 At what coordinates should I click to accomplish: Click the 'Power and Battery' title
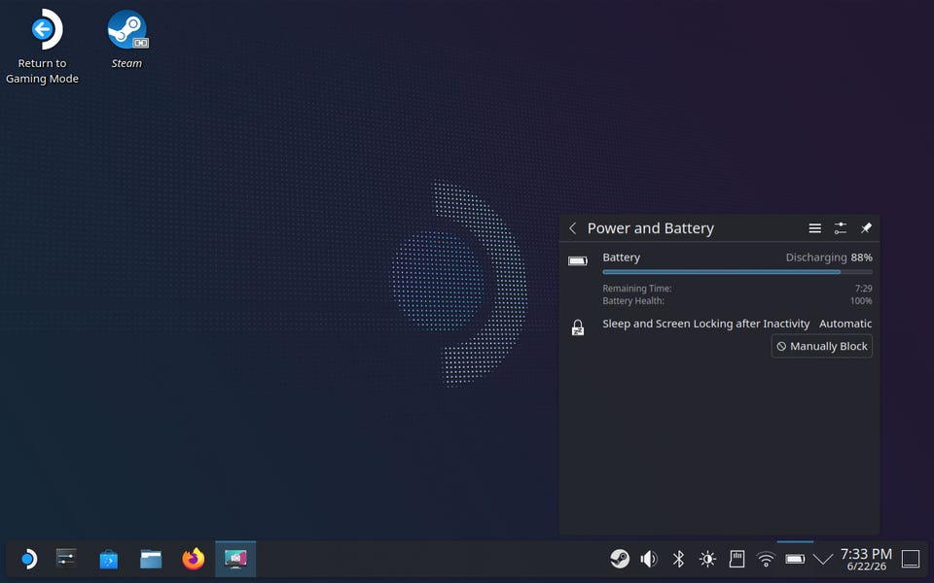(x=651, y=228)
